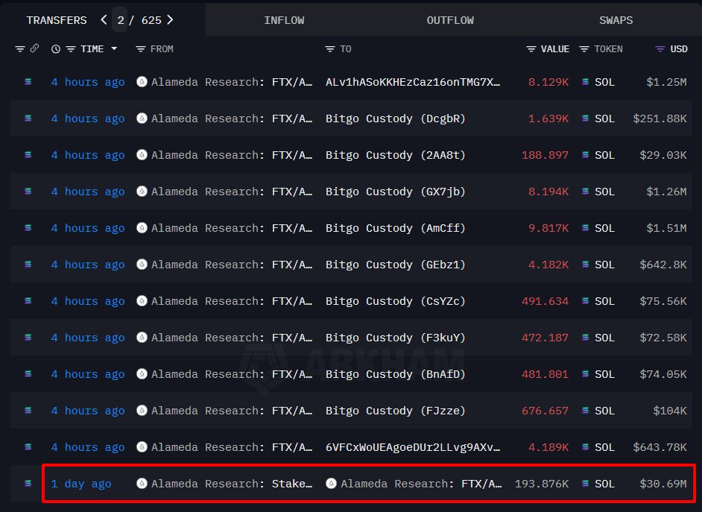This screenshot has width=702, height=512.
Task: Select the 472.187 value cell
Action: coord(545,338)
